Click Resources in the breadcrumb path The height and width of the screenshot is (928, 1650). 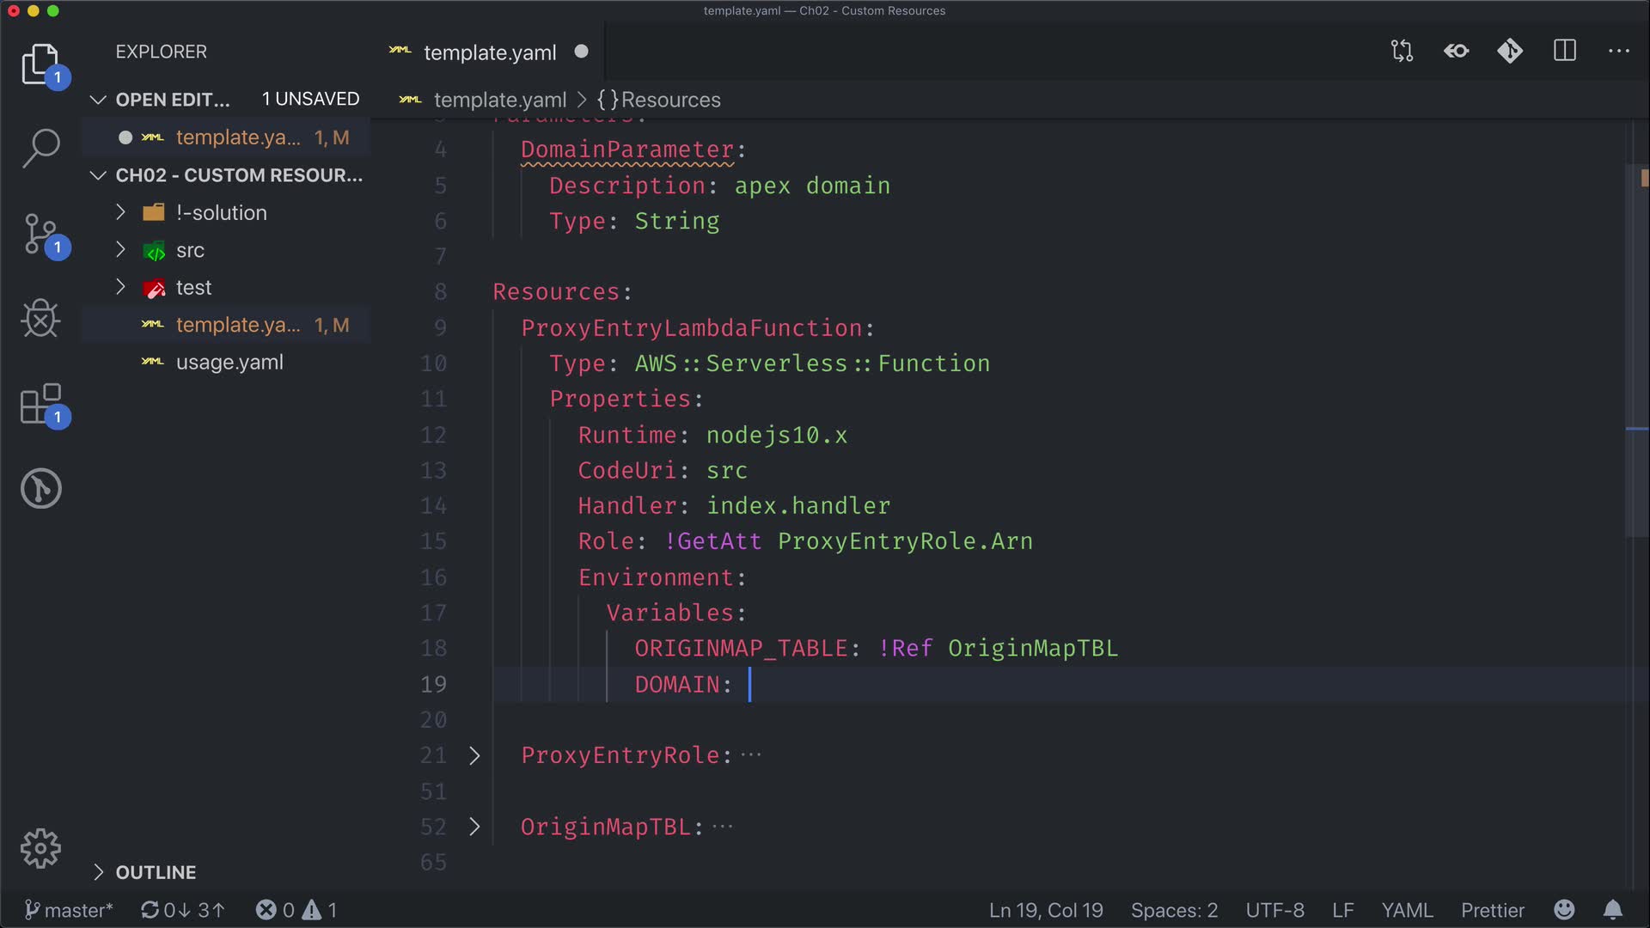(x=670, y=100)
